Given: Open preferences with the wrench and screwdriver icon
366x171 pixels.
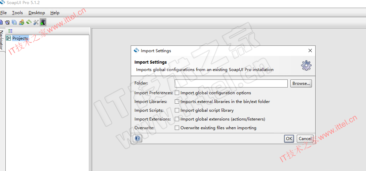Looking at the screenshot, I should point(36,23).
